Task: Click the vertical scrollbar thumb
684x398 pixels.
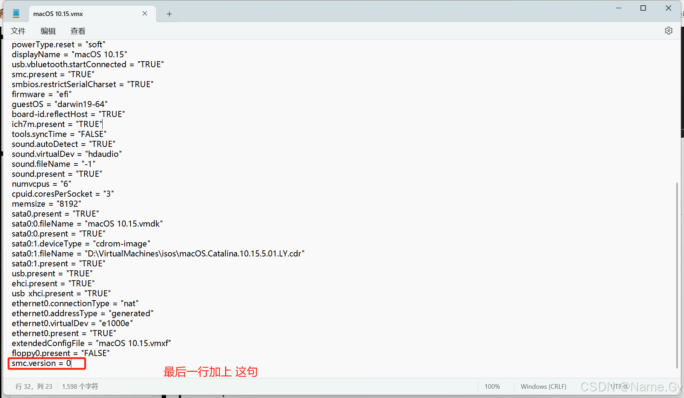Action: [x=677, y=276]
